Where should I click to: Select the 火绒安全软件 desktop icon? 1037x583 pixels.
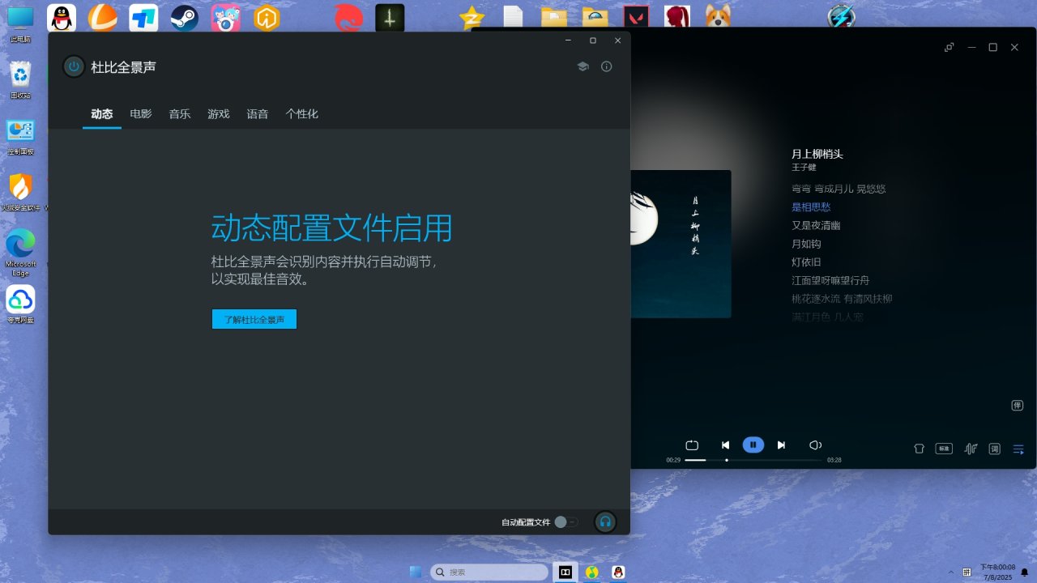20,193
